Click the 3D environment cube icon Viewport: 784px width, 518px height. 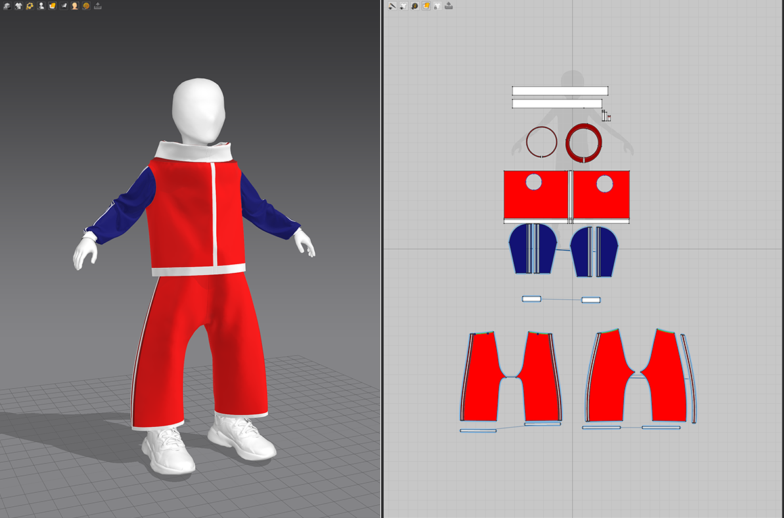point(7,6)
